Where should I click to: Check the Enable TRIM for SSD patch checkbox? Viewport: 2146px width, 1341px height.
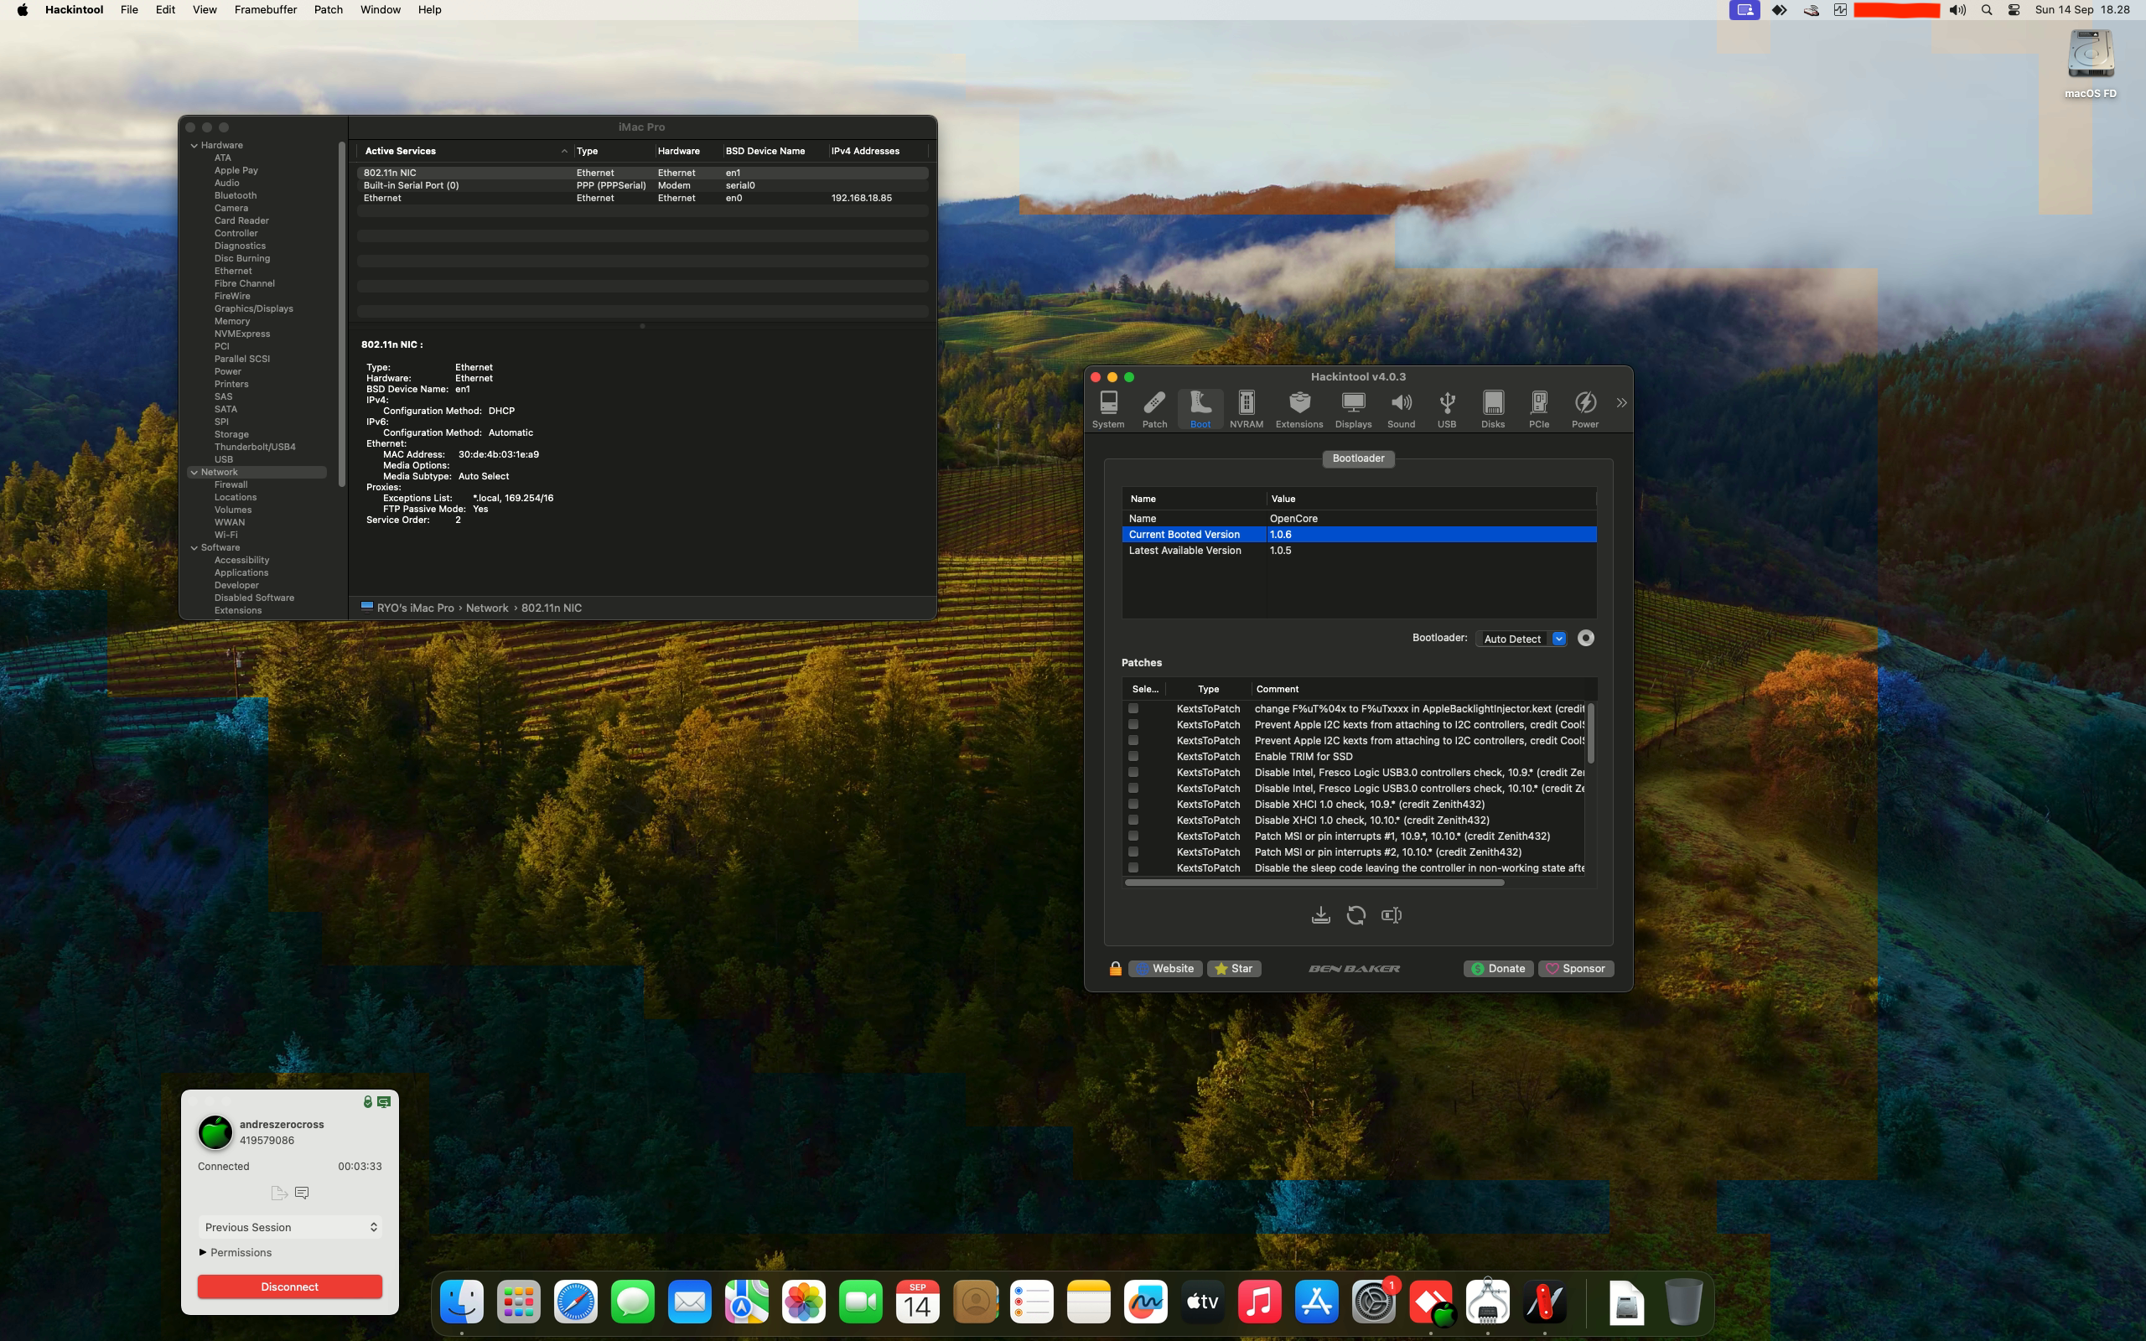point(1133,757)
